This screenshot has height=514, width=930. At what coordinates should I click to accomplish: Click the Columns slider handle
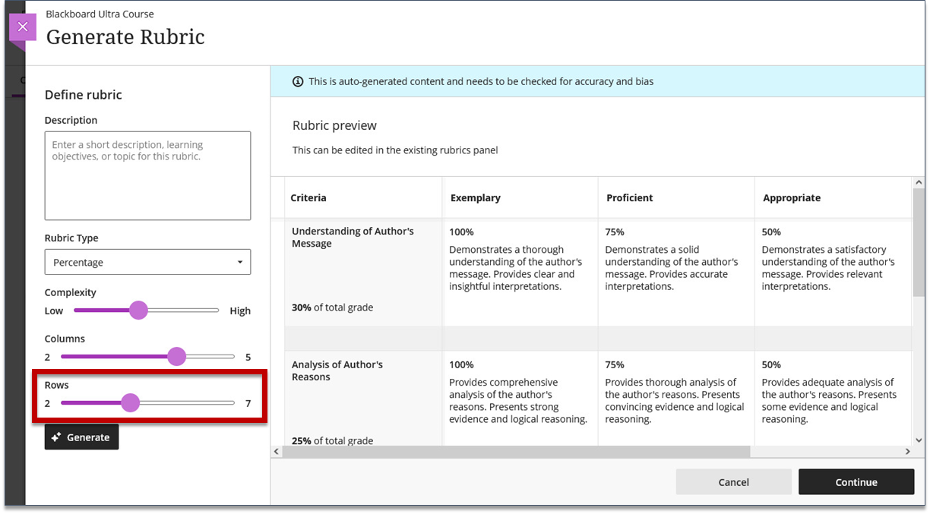pos(176,356)
